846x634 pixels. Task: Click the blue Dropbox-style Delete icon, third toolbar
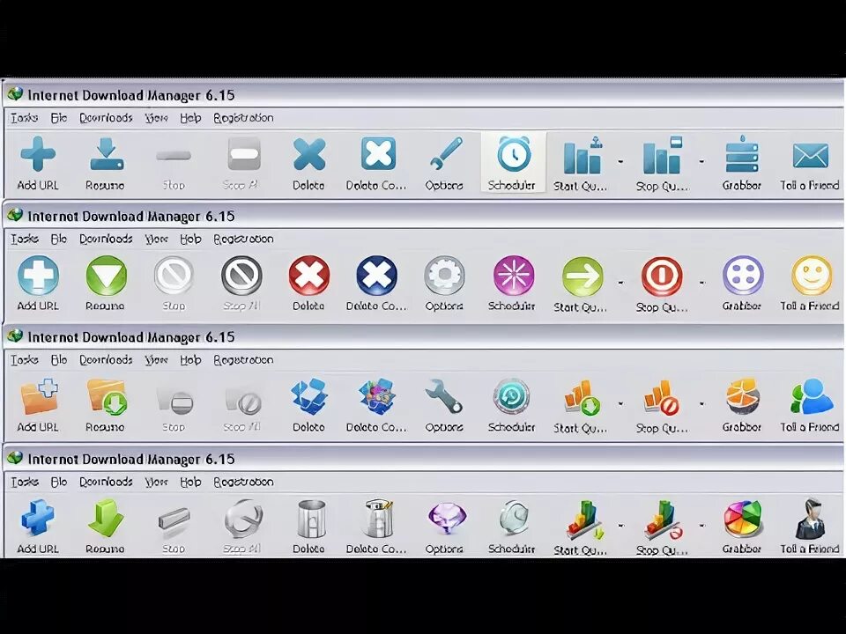[x=309, y=397]
